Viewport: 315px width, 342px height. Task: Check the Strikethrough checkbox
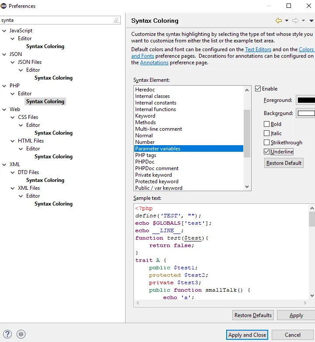[266, 143]
